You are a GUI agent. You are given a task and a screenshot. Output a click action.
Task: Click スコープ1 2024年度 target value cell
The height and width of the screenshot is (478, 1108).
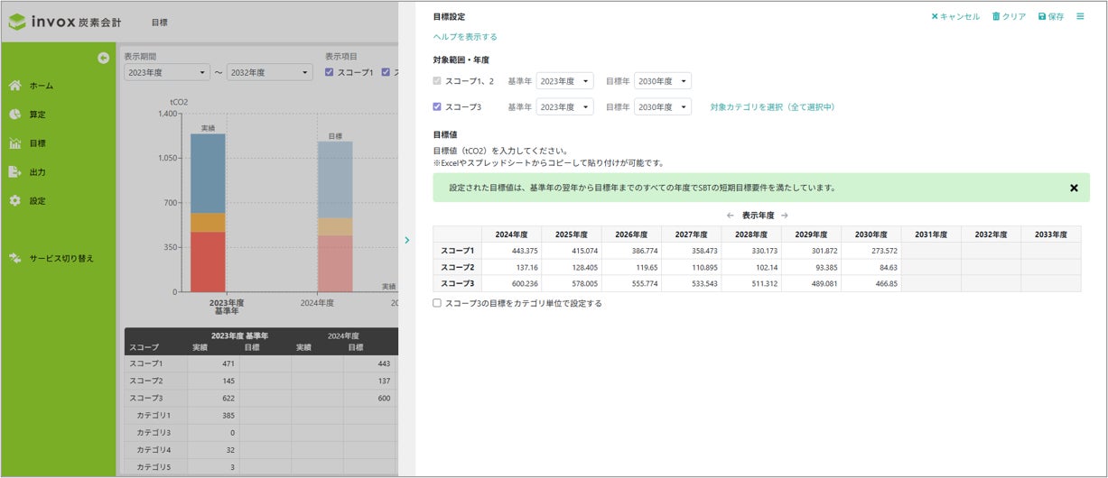511,250
